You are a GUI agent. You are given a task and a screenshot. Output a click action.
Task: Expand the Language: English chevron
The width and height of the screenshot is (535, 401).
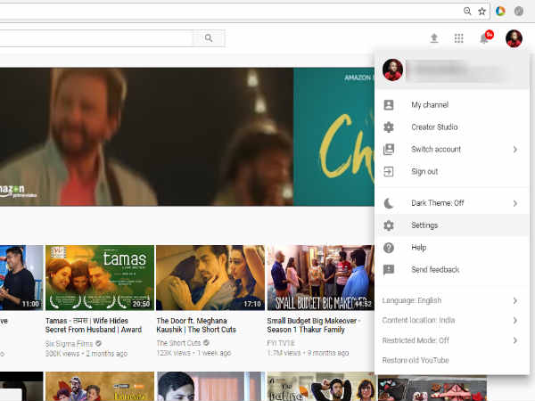coord(514,301)
